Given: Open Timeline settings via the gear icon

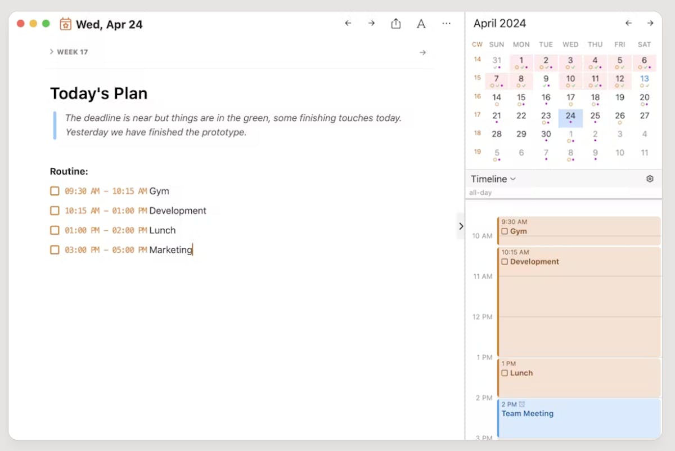Looking at the screenshot, I should click(x=650, y=178).
